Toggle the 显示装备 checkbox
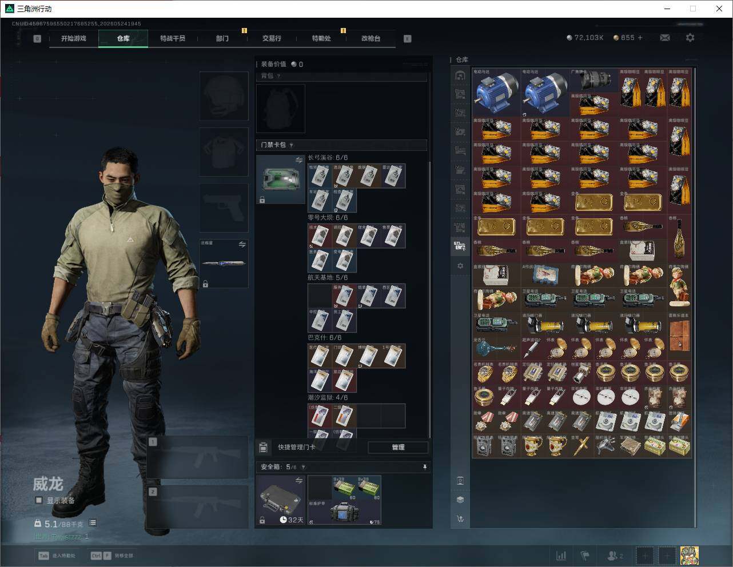The height and width of the screenshot is (567, 733). [x=39, y=500]
